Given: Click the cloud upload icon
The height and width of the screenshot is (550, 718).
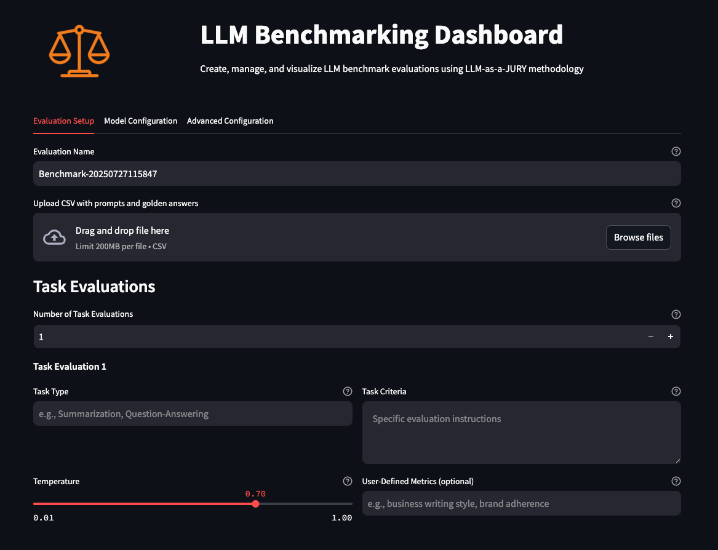Looking at the screenshot, I should tap(54, 237).
